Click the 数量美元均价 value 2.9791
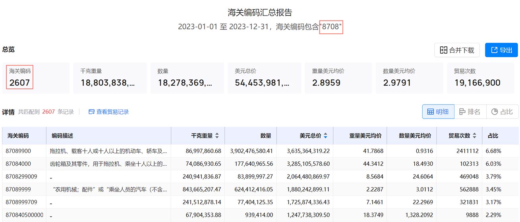520x222 pixels. [397, 83]
